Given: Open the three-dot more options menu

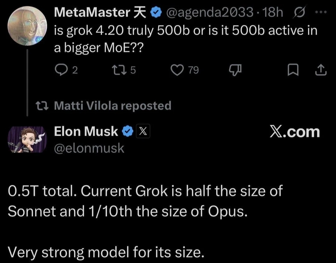Looking at the screenshot, I should tap(321, 12).
